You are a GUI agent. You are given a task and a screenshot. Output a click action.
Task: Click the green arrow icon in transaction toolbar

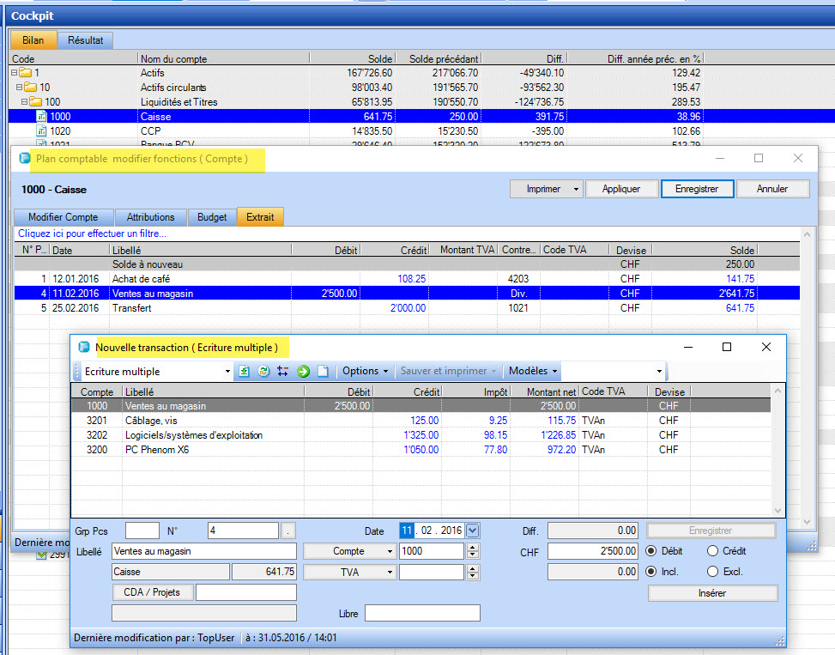[303, 372]
